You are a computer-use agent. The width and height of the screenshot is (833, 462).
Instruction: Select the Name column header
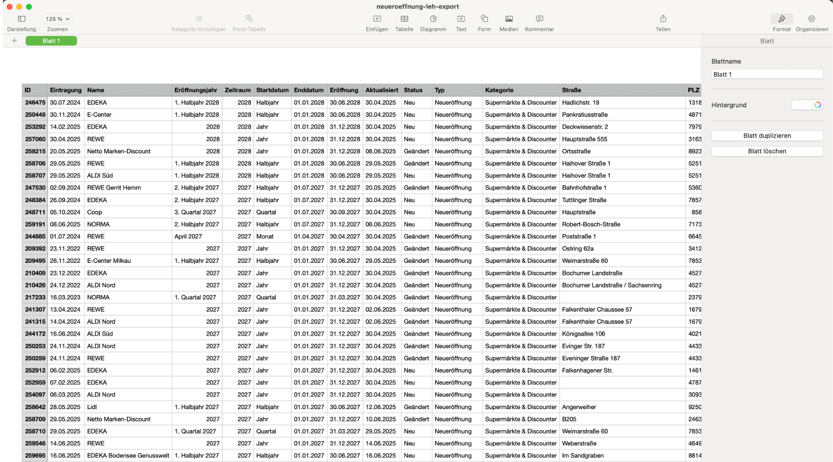pos(128,90)
